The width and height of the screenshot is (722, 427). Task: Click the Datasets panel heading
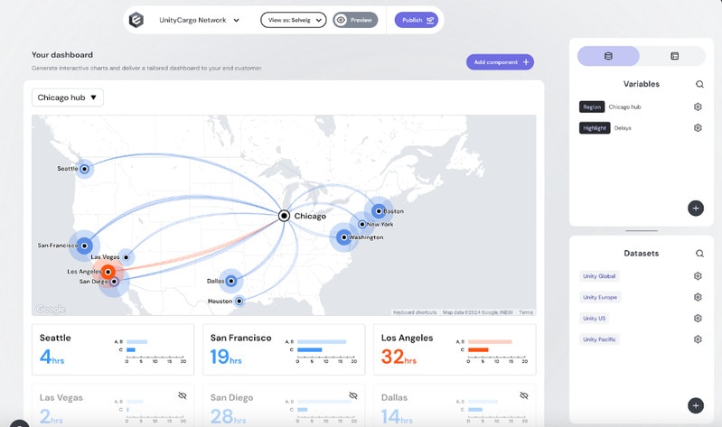coord(641,254)
